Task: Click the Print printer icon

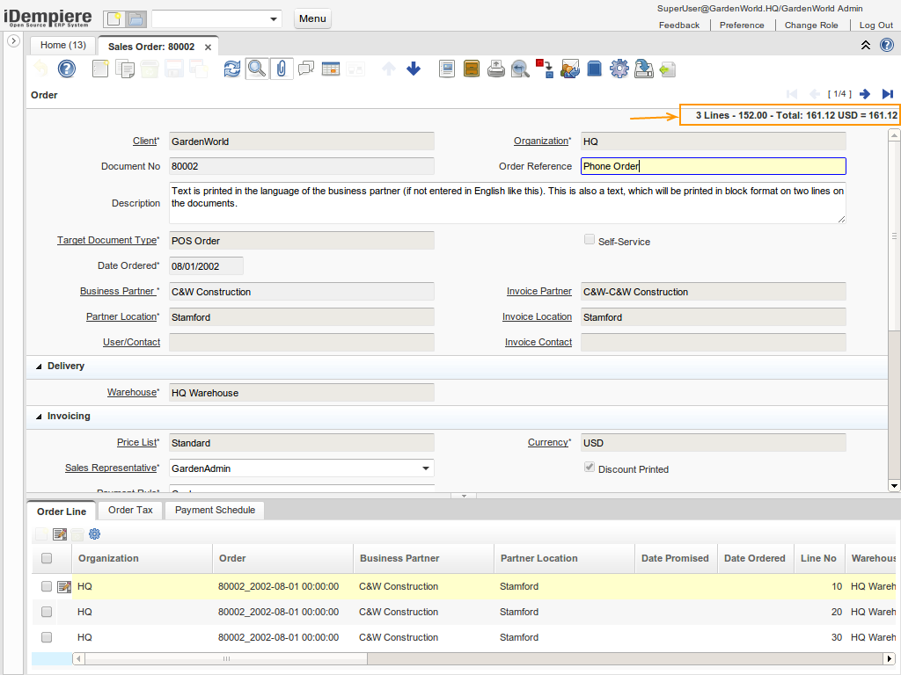Action: point(496,69)
